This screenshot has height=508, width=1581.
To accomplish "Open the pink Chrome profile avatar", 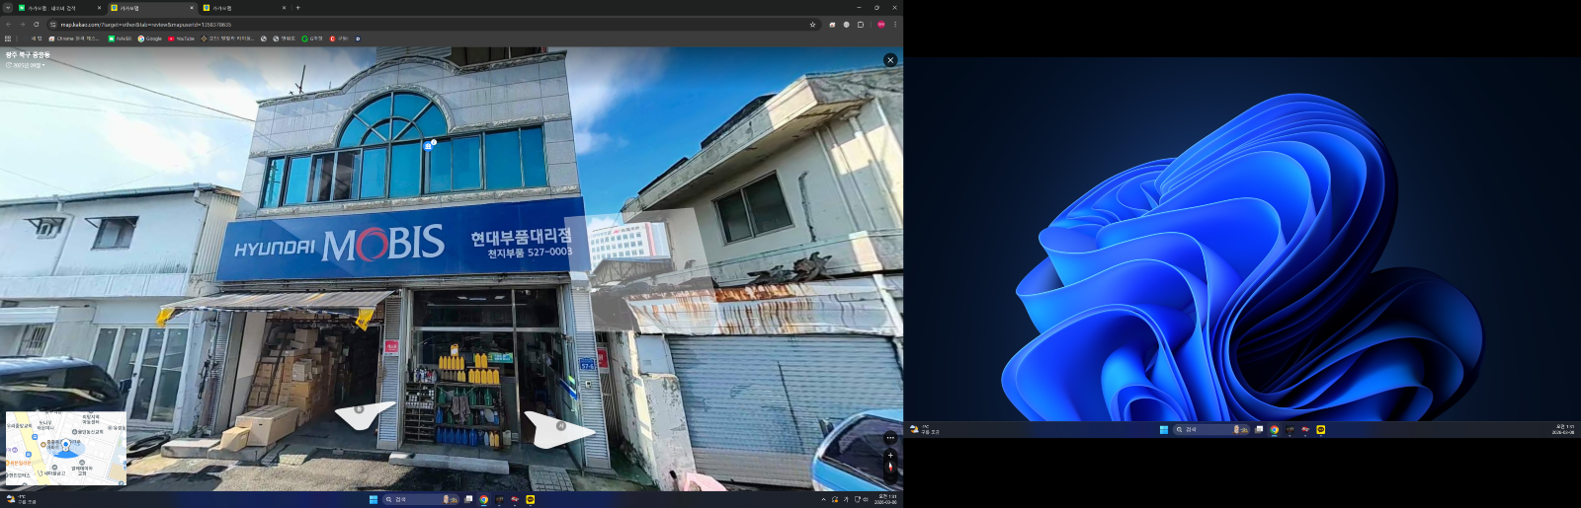I will [x=880, y=25].
